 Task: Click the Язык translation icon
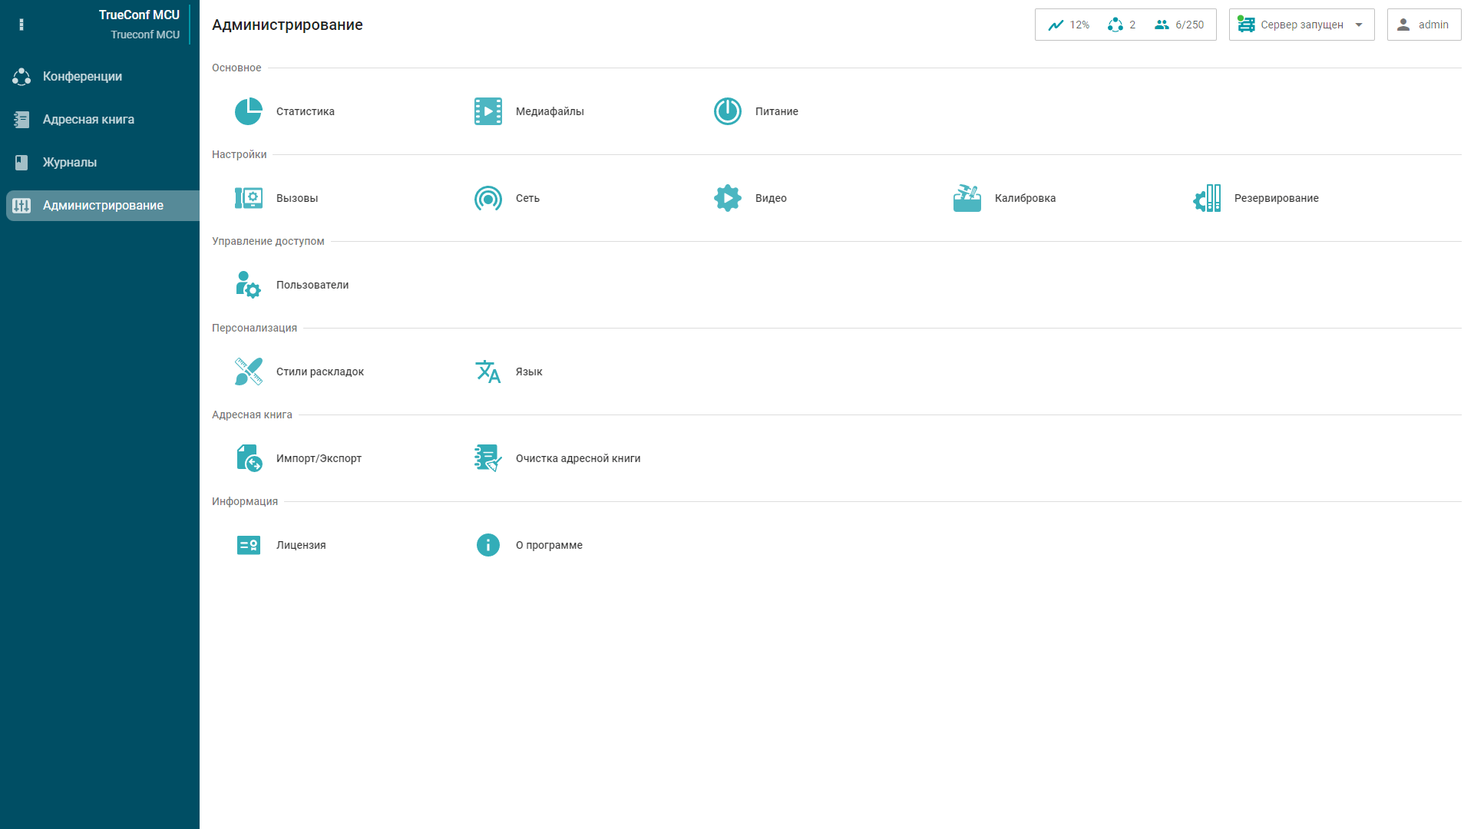(x=487, y=372)
